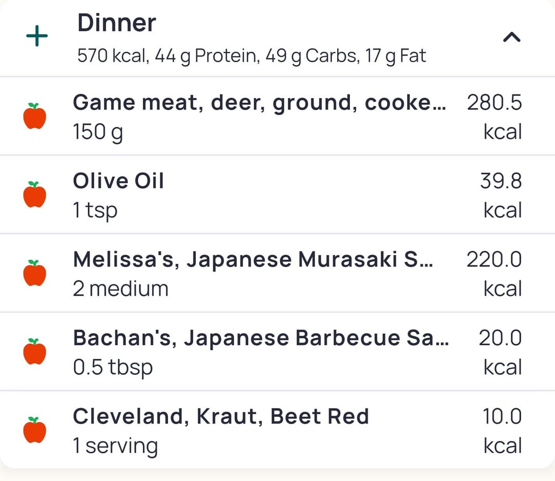
Task: Collapse the Dinner section with chevron
Action: click(511, 37)
